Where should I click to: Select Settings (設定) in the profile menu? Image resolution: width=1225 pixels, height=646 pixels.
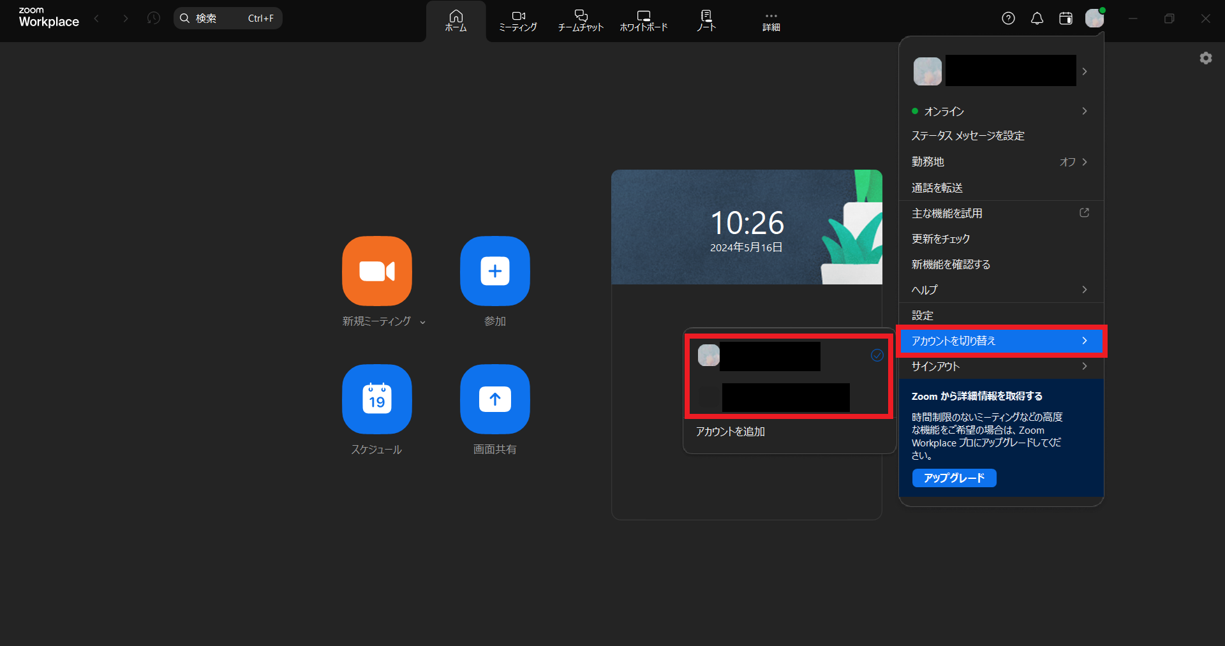[x=923, y=316]
